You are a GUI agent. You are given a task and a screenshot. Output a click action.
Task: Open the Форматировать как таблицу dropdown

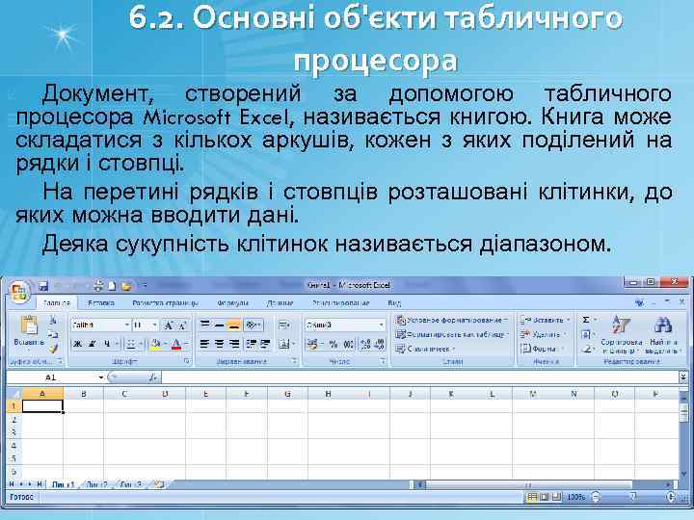(452, 334)
